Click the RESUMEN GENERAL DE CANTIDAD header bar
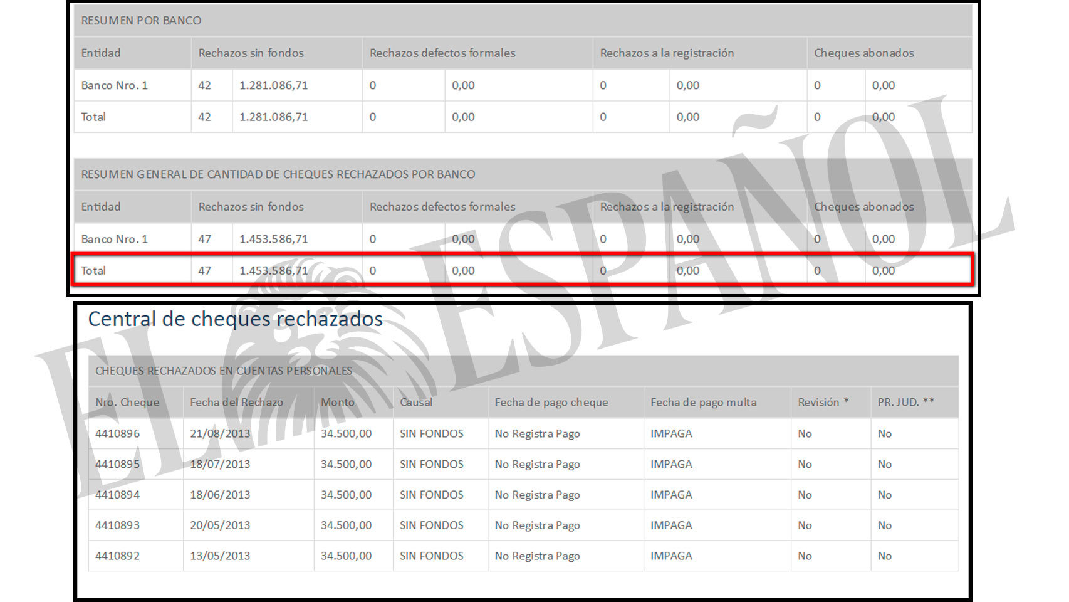1069x602 pixels. [278, 174]
